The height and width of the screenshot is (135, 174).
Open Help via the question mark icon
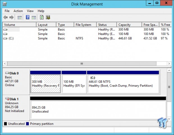(28, 17)
